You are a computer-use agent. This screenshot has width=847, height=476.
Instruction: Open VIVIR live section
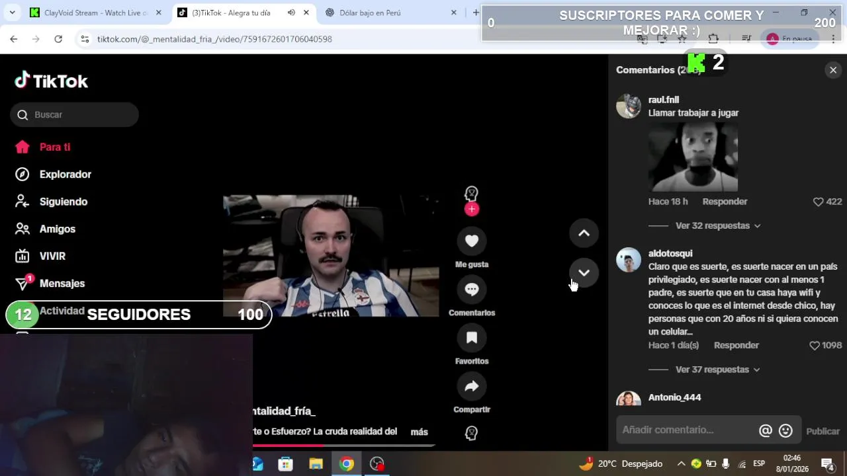coord(41,256)
